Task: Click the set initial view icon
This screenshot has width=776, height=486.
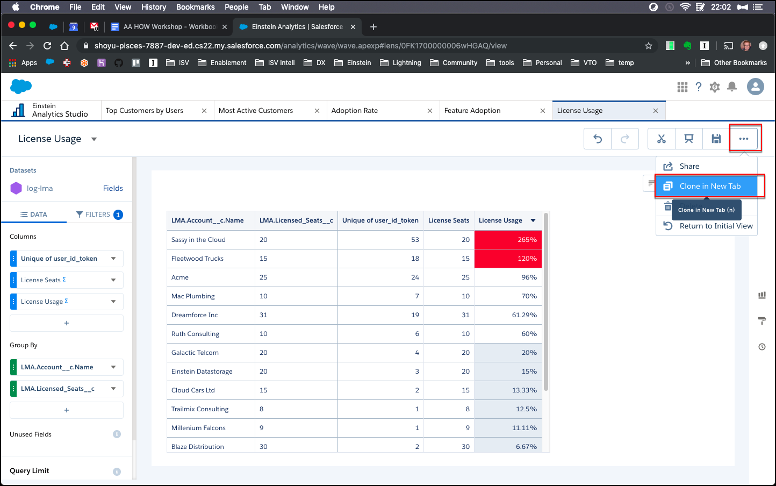Action: (688, 139)
